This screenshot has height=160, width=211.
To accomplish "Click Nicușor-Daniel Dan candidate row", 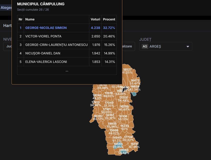I will [43, 53].
